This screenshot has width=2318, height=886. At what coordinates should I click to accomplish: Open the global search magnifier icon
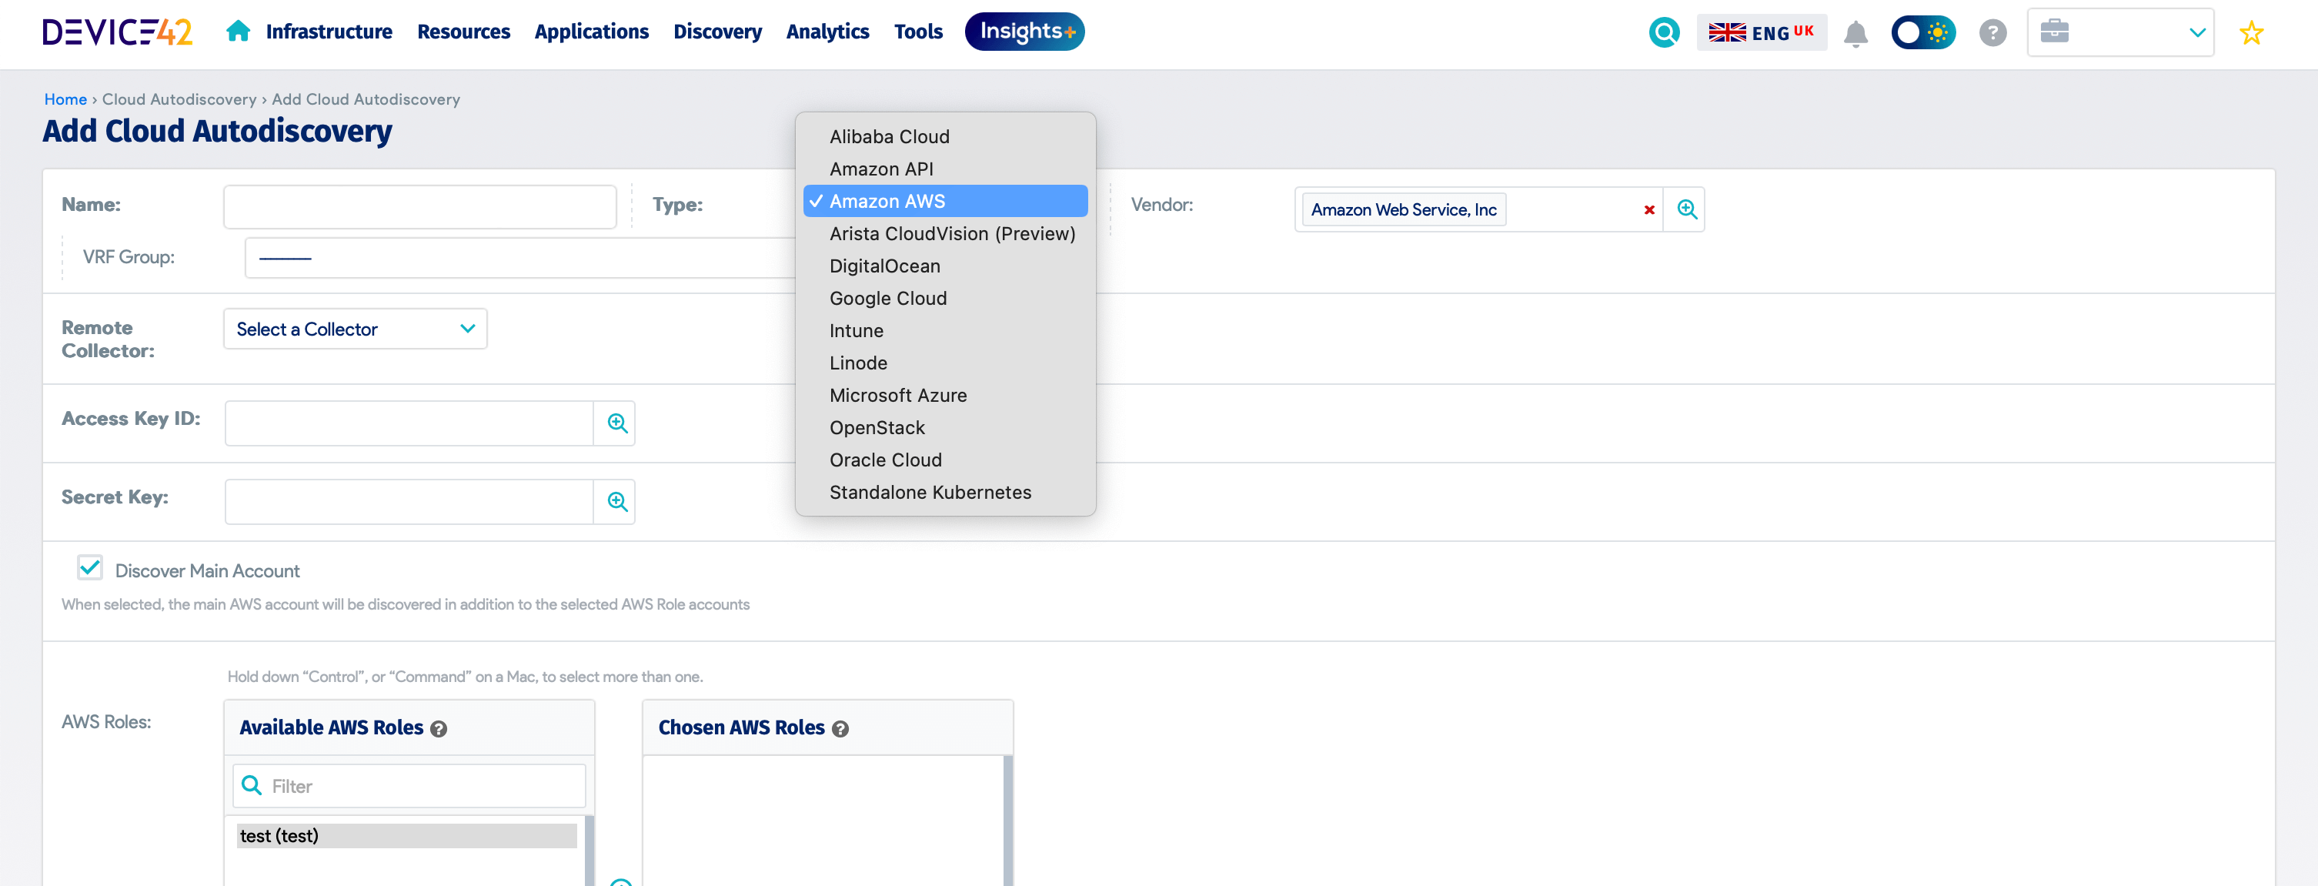[x=1663, y=32]
